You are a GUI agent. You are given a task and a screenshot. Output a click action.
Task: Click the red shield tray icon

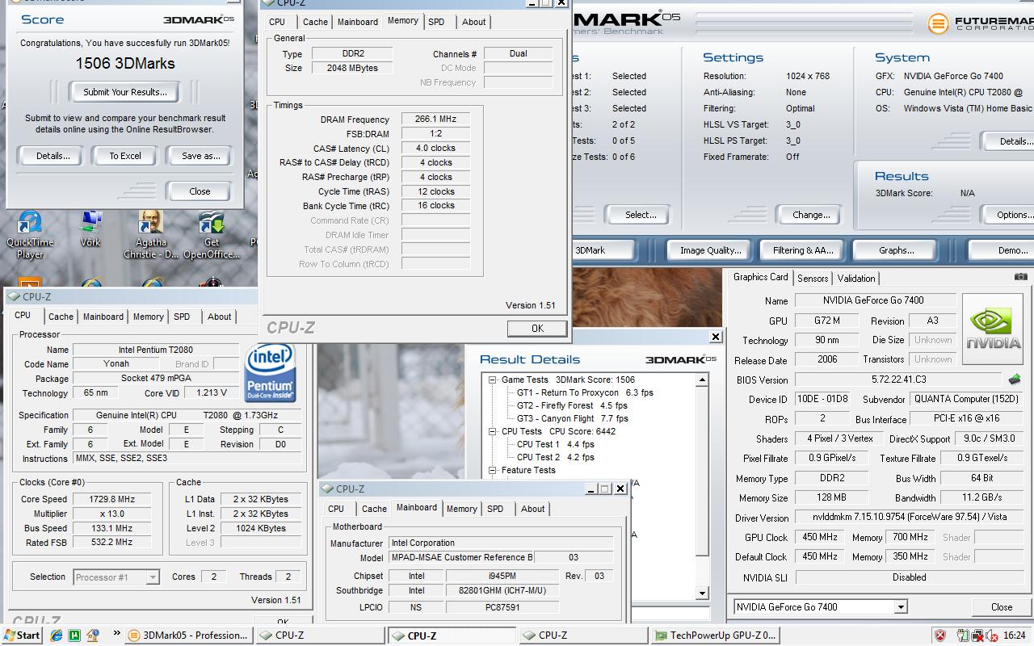point(940,636)
